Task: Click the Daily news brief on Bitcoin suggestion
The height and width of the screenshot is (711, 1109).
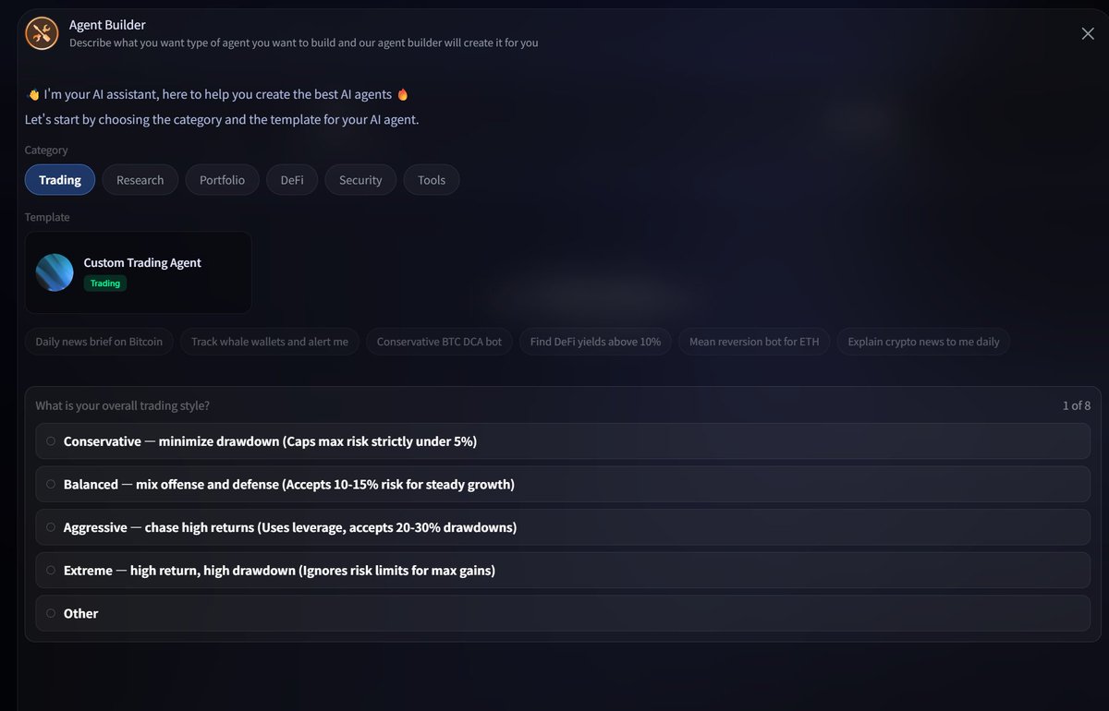Action: [x=99, y=342]
